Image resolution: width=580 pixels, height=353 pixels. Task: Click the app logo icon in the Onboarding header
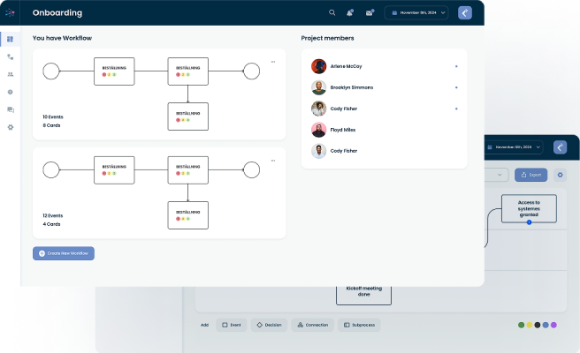point(10,13)
